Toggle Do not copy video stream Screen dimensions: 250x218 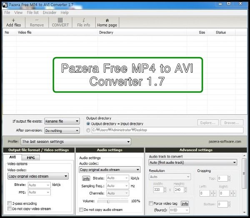10,208
